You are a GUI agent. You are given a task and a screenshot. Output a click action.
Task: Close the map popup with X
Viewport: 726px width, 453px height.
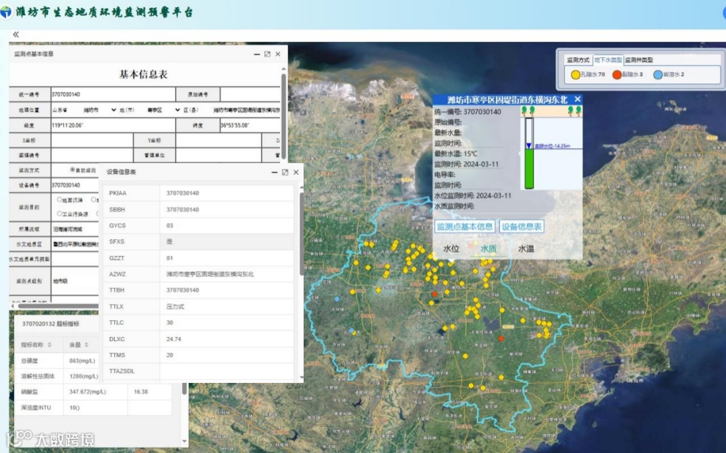pyautogui.click(x=577, y=99)
